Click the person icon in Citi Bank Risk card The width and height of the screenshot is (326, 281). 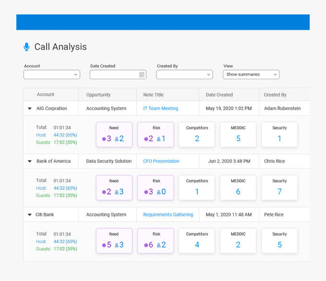[x=159, y=245]
